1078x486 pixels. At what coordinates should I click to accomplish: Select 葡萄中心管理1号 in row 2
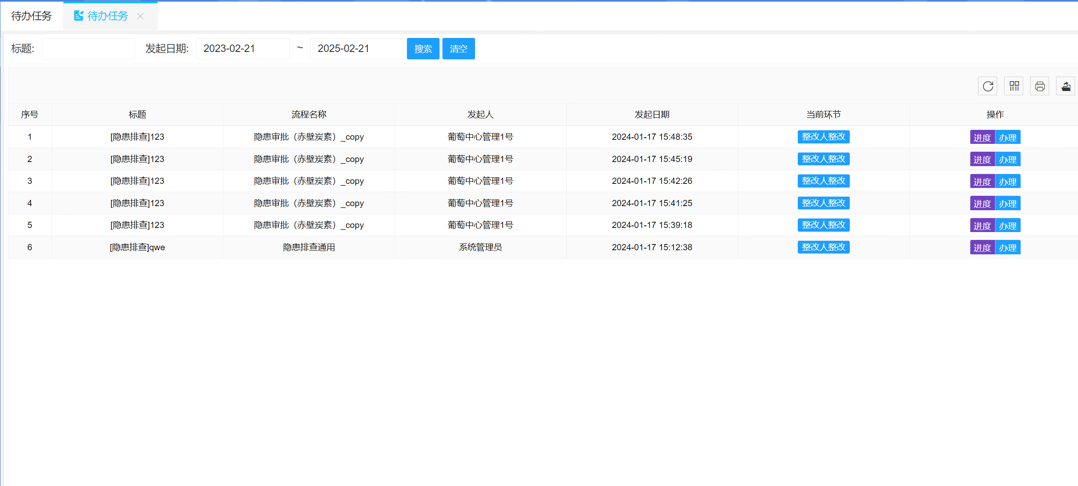pyautogui.click(x=480, y=159)
